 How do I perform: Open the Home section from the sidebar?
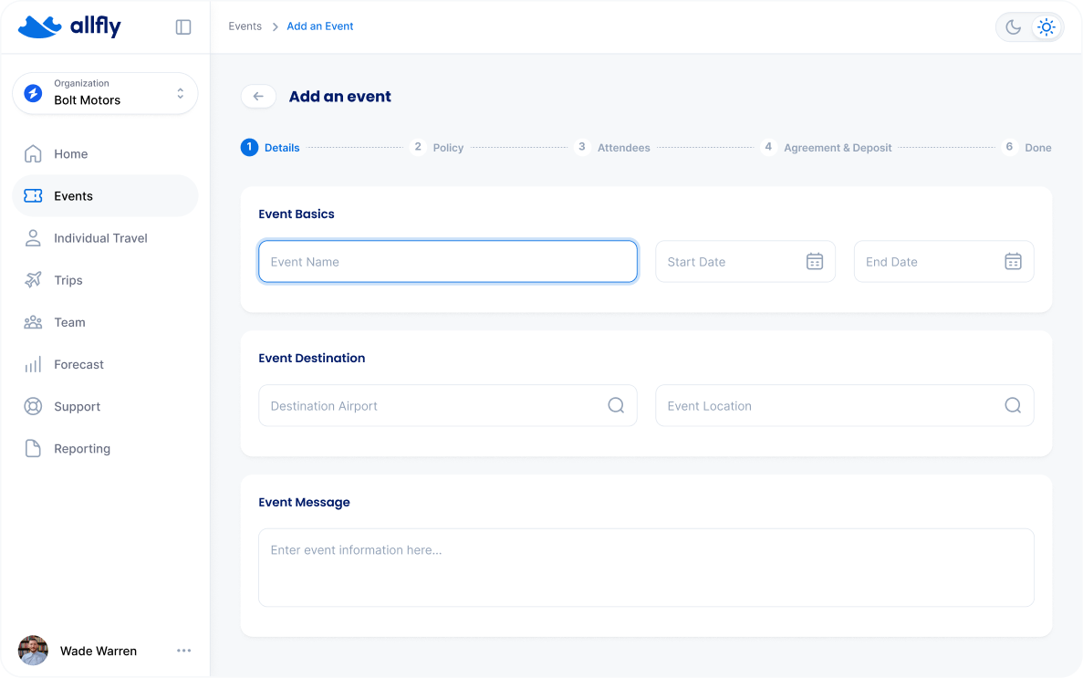[33, 153]
